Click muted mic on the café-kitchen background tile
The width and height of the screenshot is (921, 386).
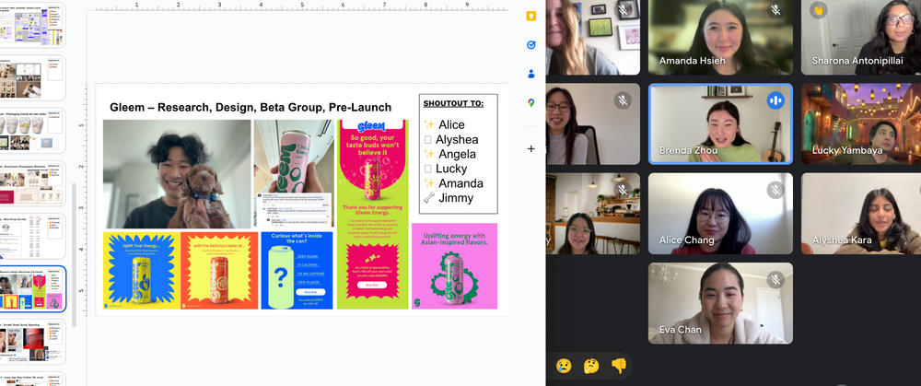[x=623, y=190]
